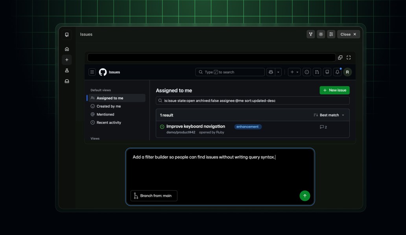This screenshot has height=235, width=406.
Task: Click the Close button
Action: coord(349,34)
